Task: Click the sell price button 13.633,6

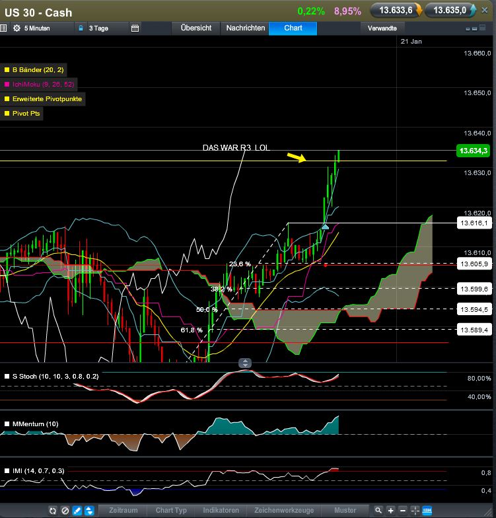Action: point(396,10)
